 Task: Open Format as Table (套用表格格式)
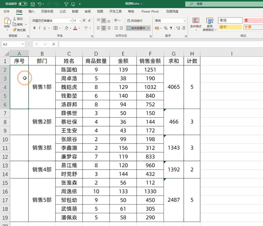click(210, 24)
